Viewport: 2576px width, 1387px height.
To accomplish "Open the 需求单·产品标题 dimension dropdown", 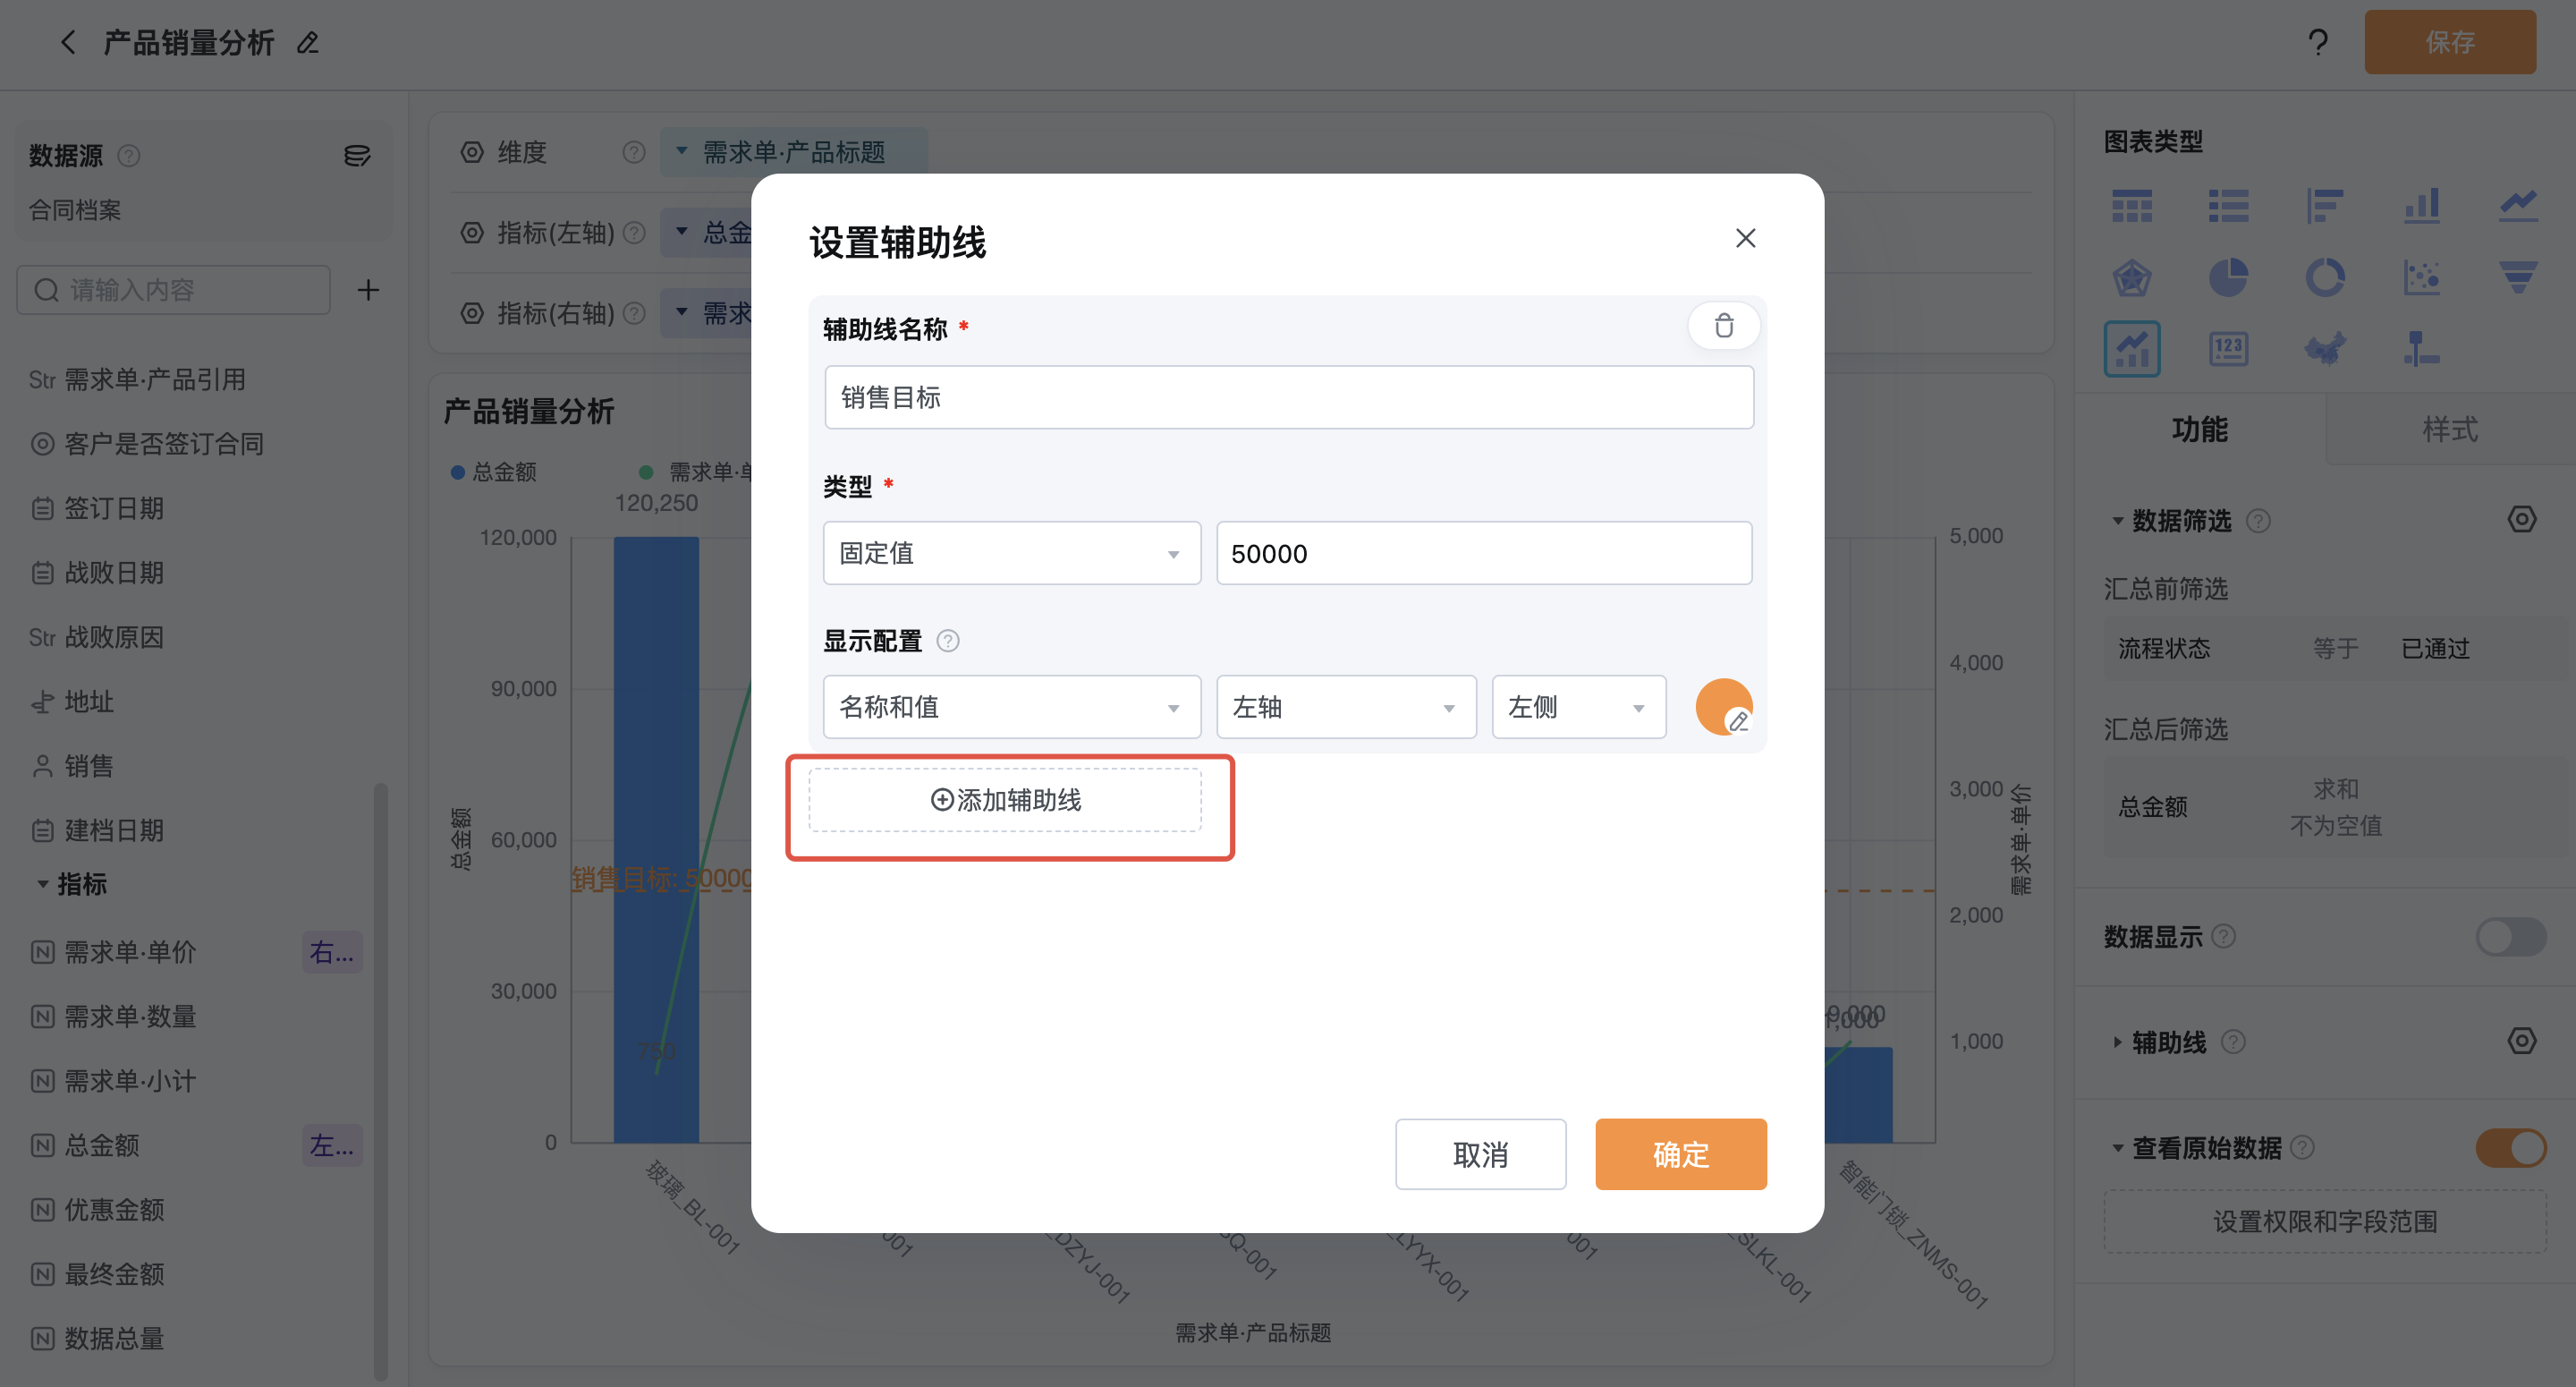I will pyautogui.click(x=793, y=152).
